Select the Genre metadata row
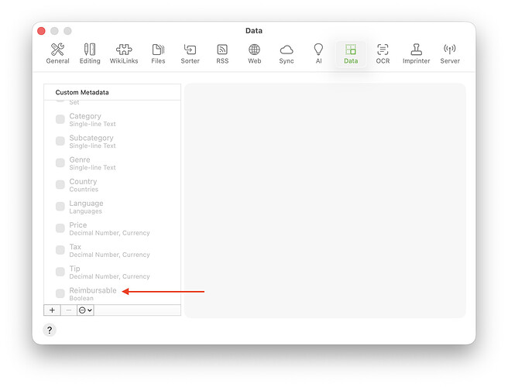 point(112,163)
